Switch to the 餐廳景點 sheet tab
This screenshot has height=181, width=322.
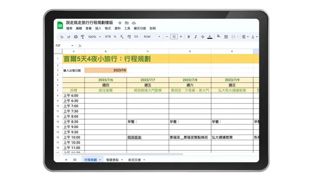pos(112,160)
